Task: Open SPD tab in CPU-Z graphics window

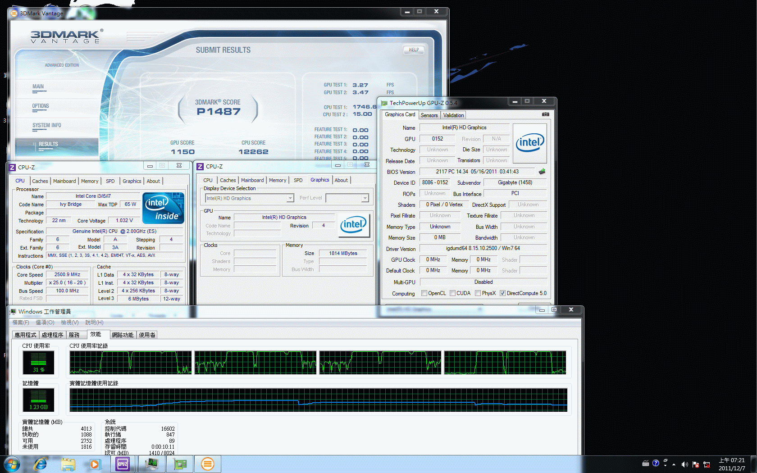Action: click(x=298, y=180)
